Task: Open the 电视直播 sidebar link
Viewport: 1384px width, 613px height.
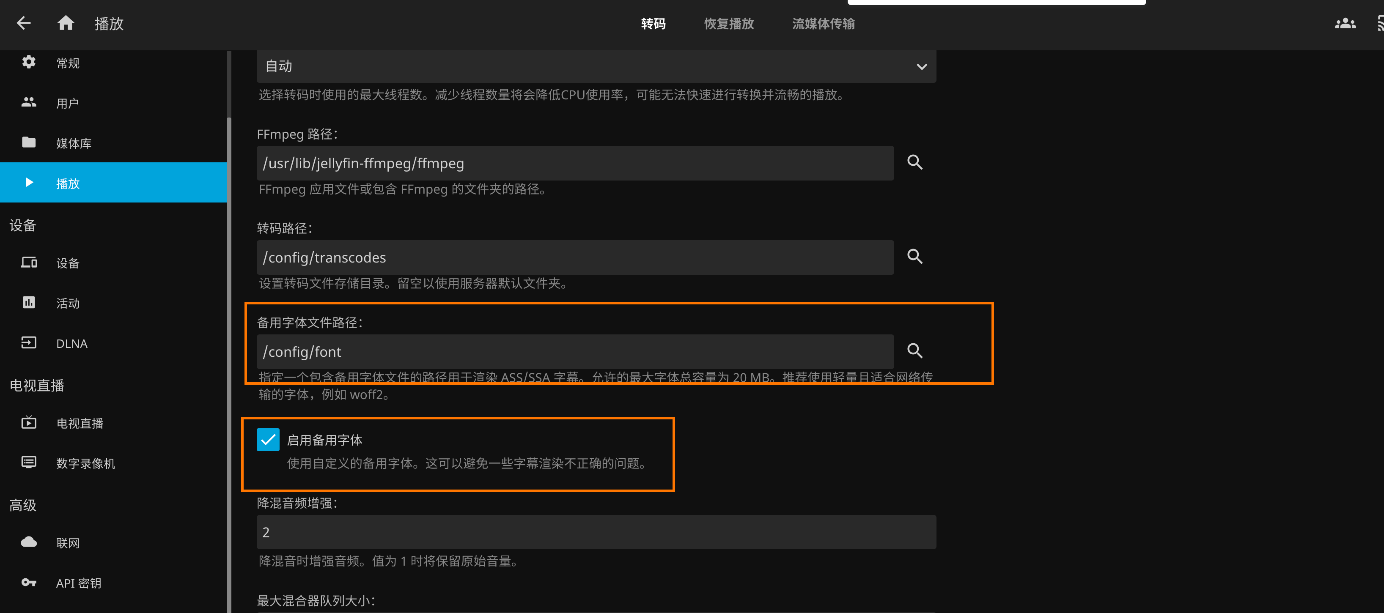Action: (x=80, y=423)
